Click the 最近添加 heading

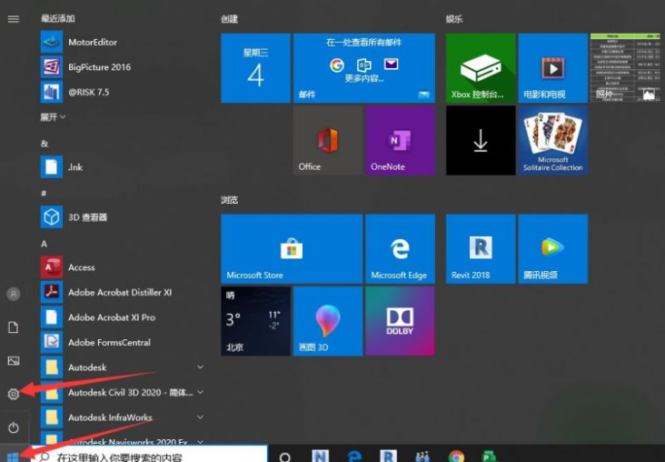pos(57,19)
